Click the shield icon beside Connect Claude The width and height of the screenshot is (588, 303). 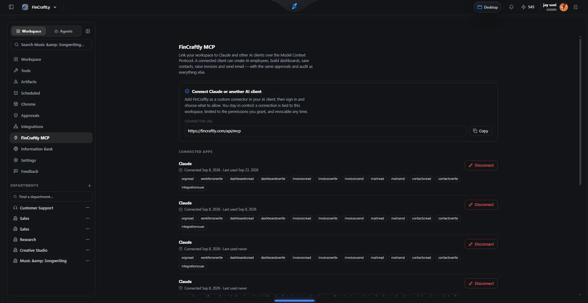[x=187, y=91]
